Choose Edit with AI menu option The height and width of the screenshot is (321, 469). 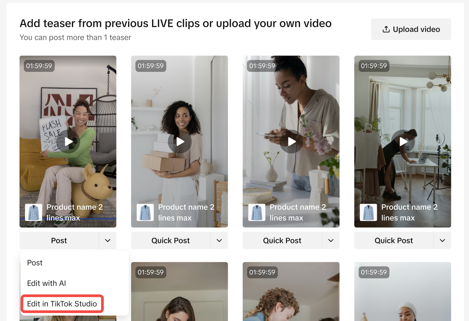coord(47,283)
